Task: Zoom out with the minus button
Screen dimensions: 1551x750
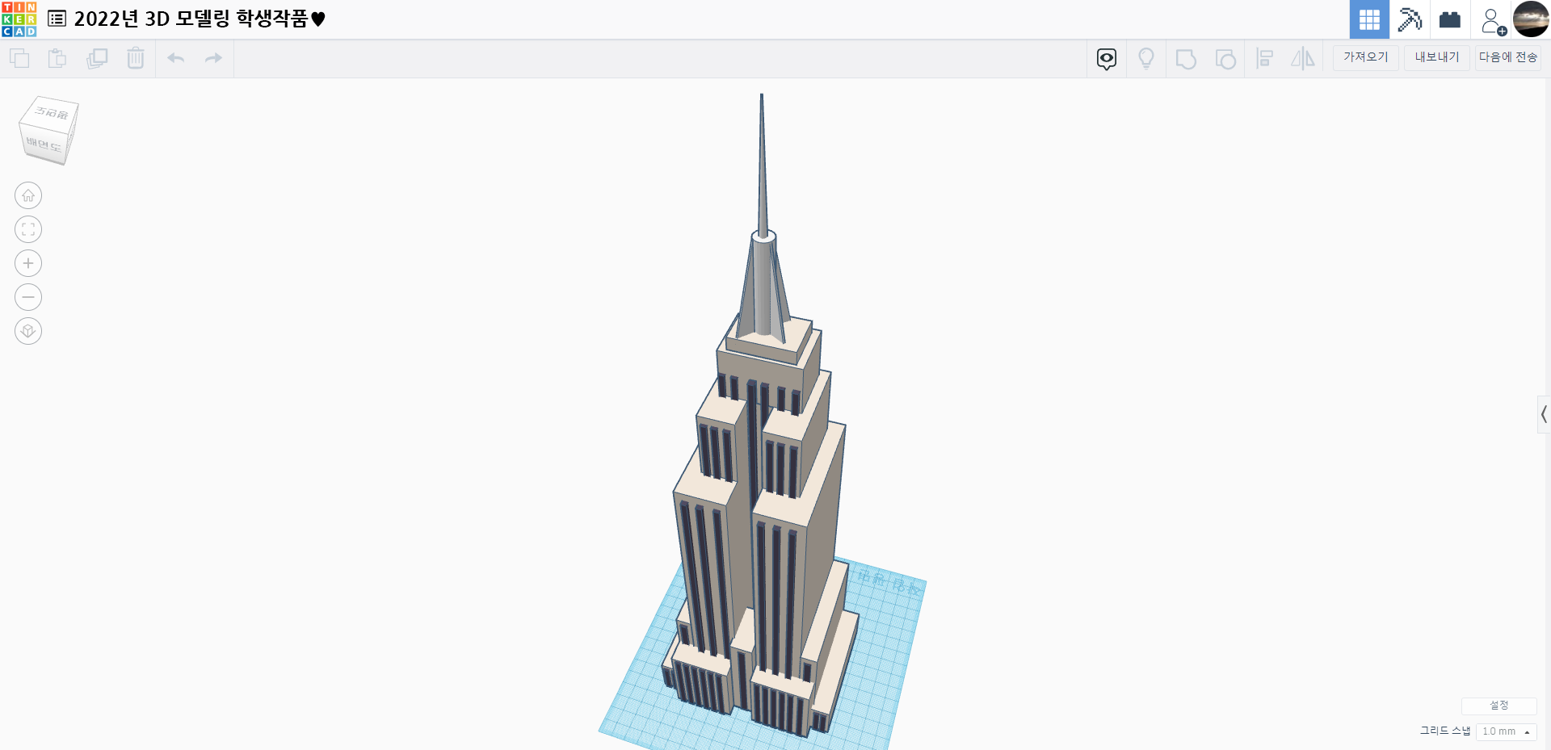Action: coord(28,297)
